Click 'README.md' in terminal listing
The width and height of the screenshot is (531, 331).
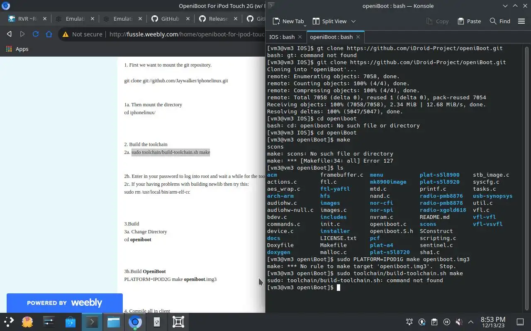(x=434, y=217)
